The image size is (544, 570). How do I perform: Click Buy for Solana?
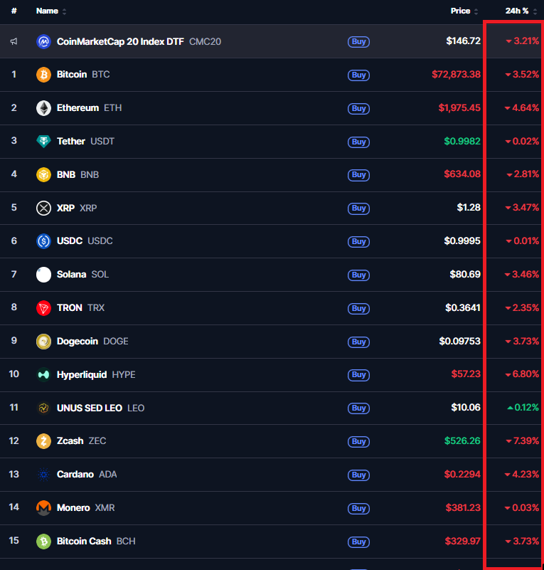click(x=359, y=275)
